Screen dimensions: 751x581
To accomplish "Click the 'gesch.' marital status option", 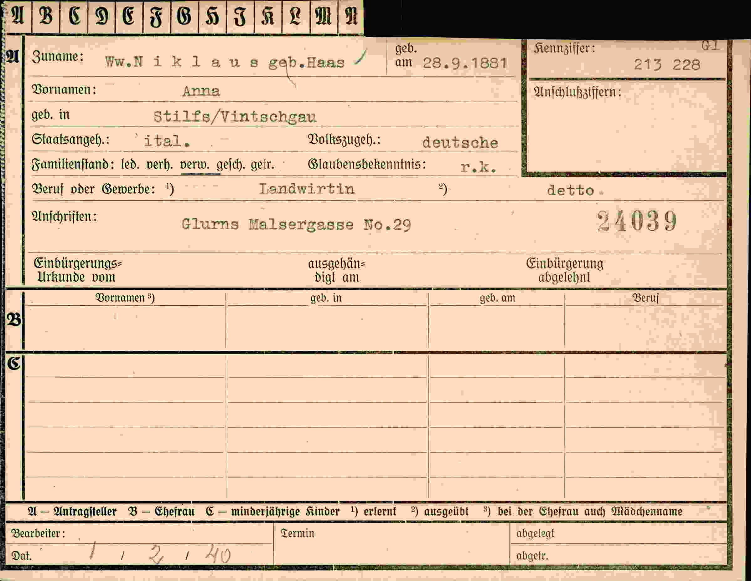I will coord(231,165).
